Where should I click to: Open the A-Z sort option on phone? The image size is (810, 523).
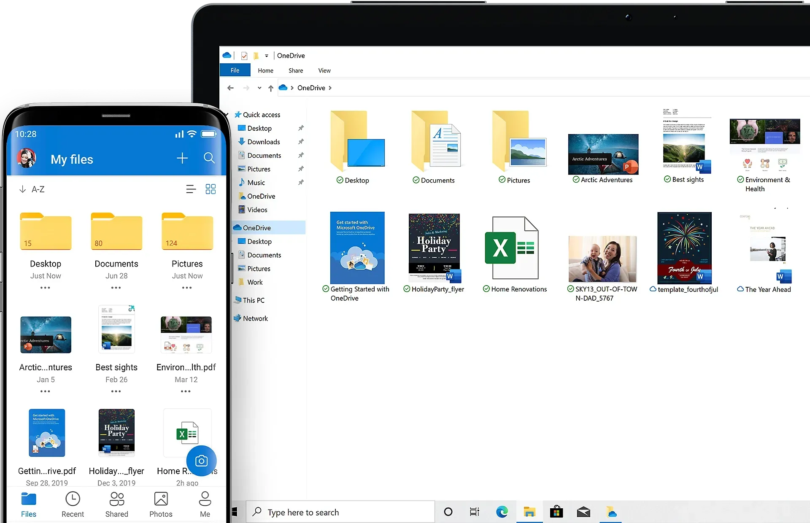point(32,189)
